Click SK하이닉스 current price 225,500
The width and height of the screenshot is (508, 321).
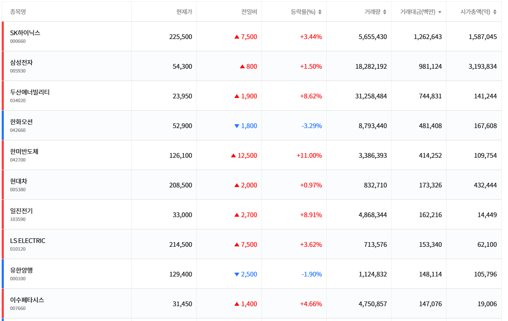point(180,36)
